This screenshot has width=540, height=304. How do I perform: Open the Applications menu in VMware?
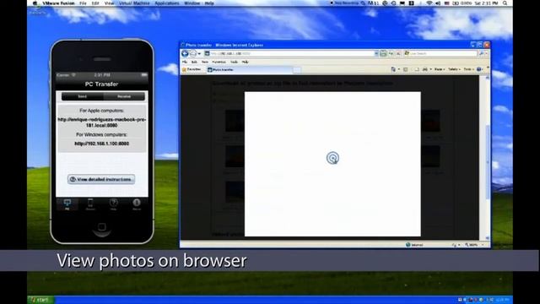[x=167, y=3]
